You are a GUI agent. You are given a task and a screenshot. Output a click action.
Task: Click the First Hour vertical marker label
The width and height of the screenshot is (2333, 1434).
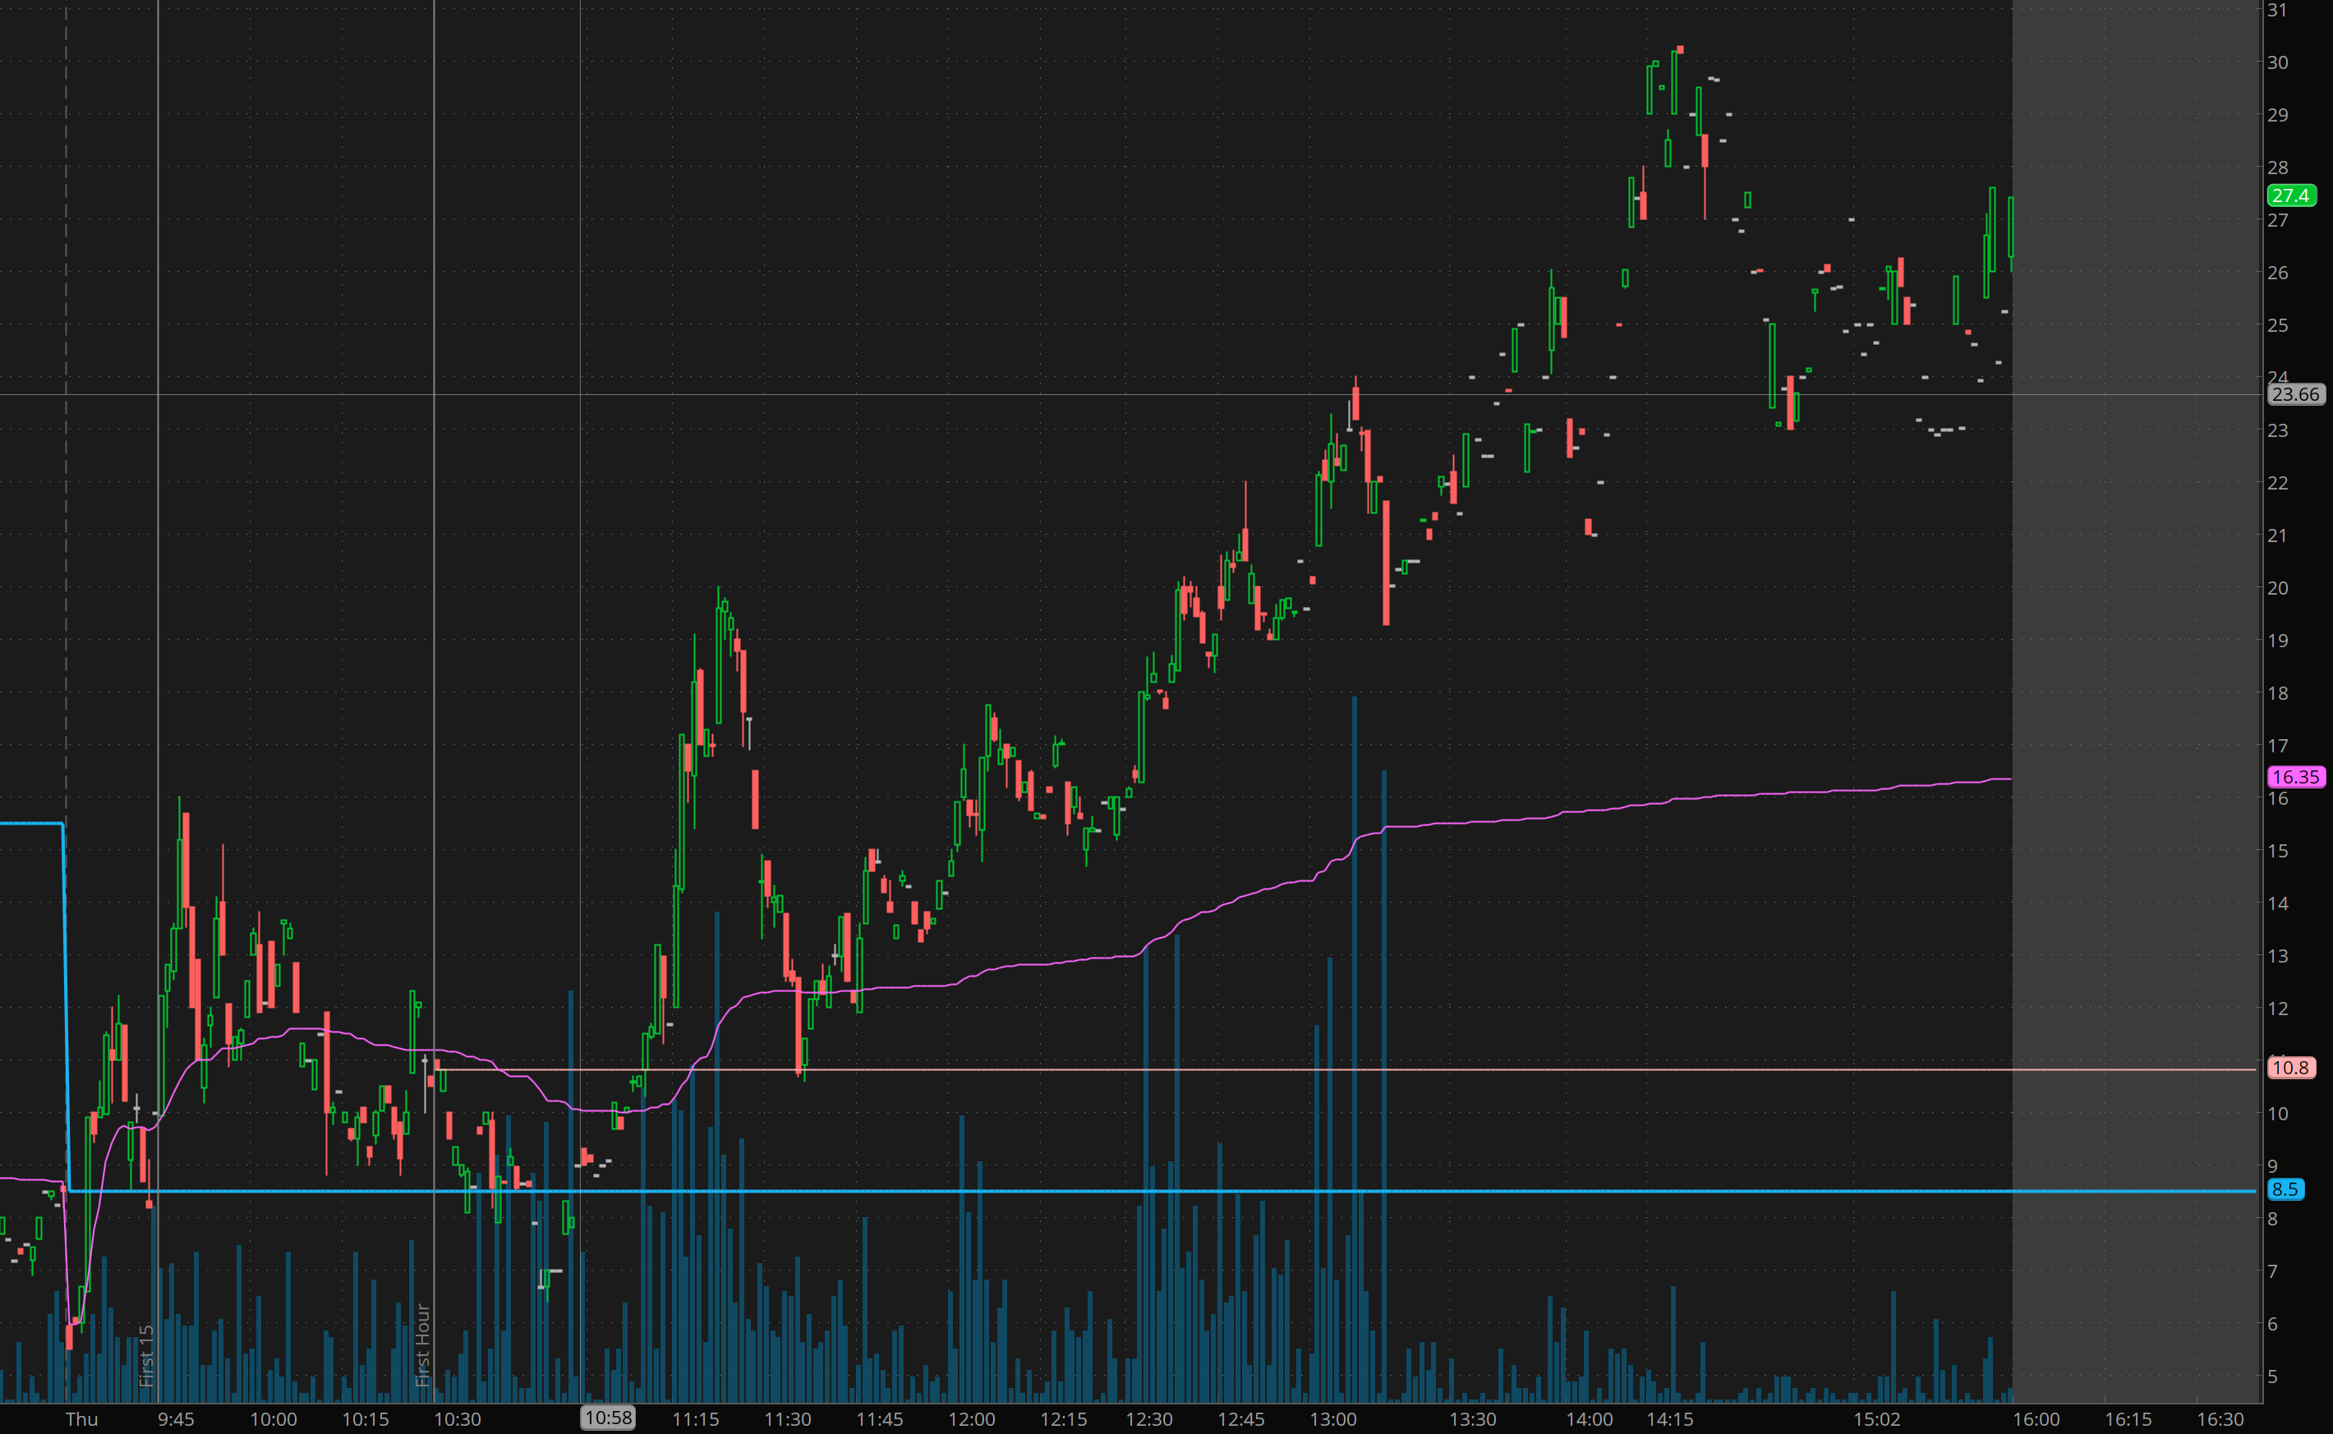pos(423,1344)
